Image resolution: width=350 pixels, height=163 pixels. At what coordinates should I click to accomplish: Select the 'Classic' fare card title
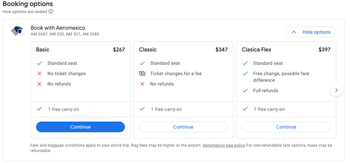(148, 49)
